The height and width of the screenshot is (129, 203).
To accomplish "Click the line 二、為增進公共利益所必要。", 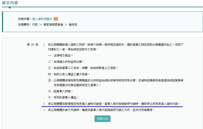I will 66,62.
